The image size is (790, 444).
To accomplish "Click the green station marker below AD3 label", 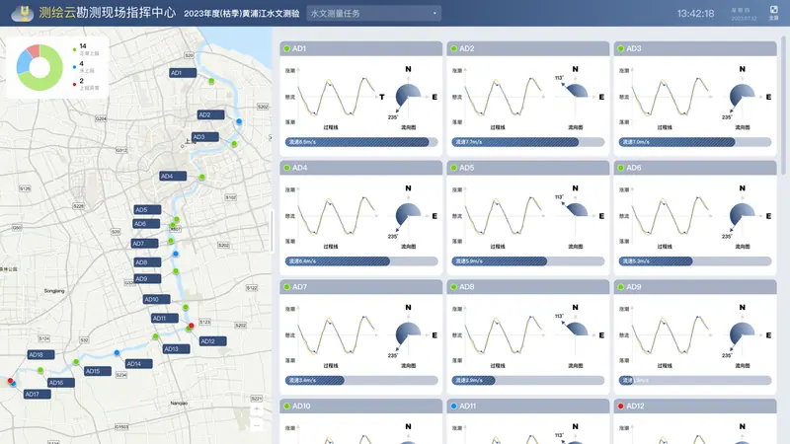I will coord(234,144).
